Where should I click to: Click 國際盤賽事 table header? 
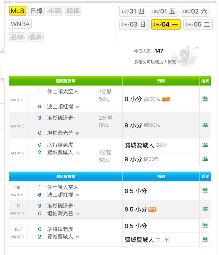click(x=66, y=81)
